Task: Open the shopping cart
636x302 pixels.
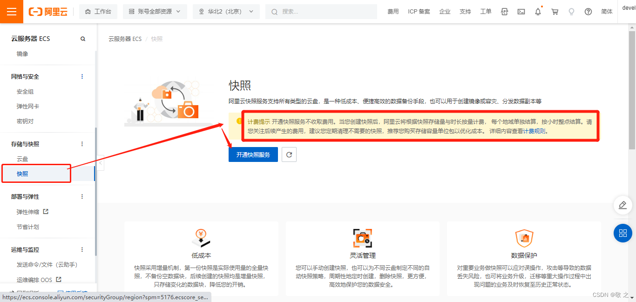Action: 555,12
